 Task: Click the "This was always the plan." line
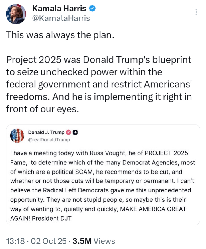60,35
